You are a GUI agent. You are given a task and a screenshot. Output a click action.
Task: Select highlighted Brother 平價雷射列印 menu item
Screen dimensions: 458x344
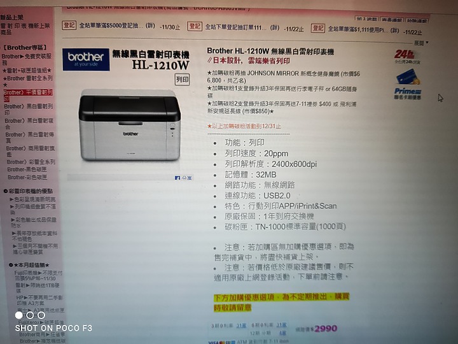coord(28,95)
